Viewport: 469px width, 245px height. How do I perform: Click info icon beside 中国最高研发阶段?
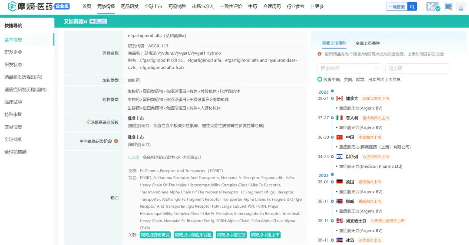tap(116, 141)
